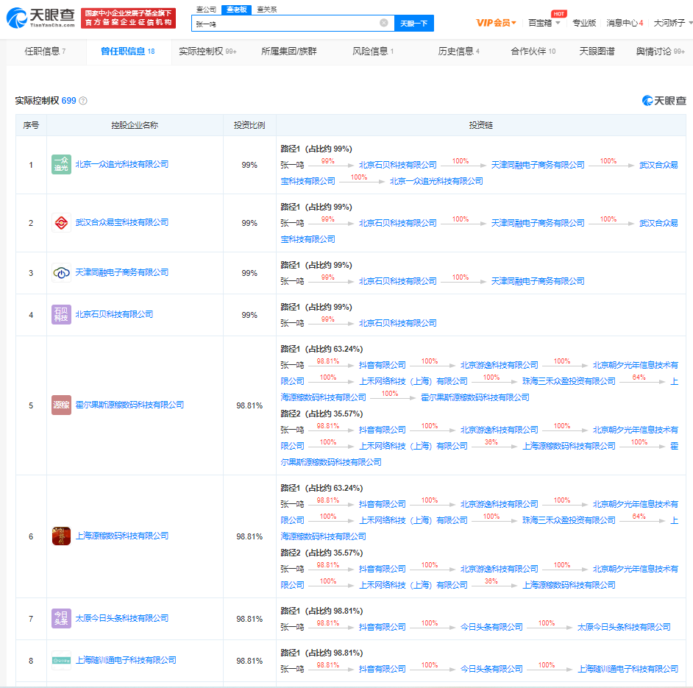693x688 pixels.
Task: Open 北京一众追光科技有限公司 in row 1
Action: click(122, 165)
